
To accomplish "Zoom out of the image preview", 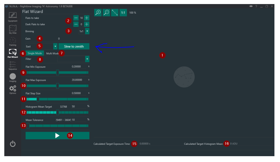I will pyautogui.click(x=106, y=12).
